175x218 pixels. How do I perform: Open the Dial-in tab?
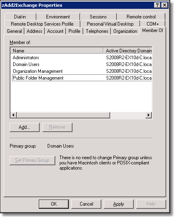pos(20,17)
